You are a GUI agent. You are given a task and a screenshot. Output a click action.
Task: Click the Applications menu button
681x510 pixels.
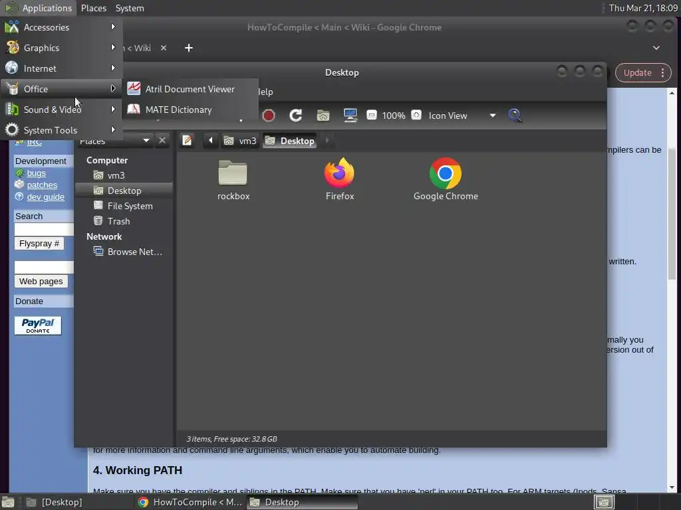(x=39, y=8)
